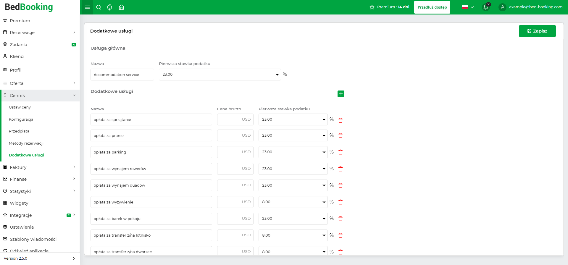
Task: Open the Klienci sidebar item
Action: pos(40,56)
